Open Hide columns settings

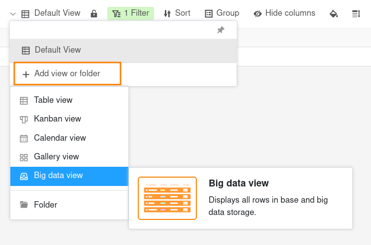284,13
